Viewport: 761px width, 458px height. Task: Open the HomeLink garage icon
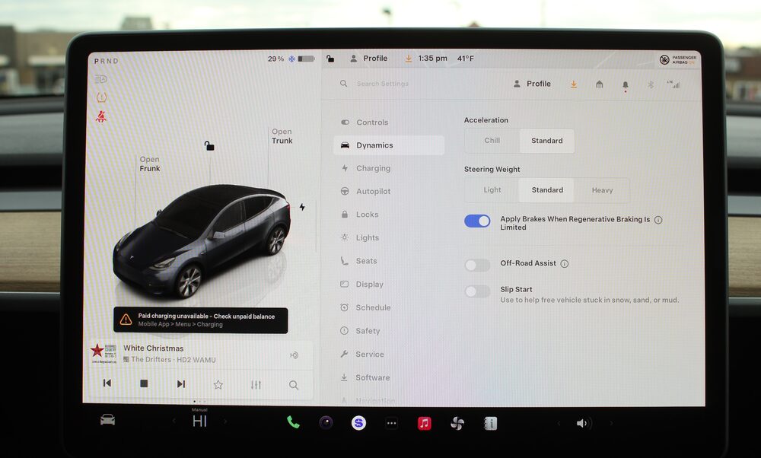pos(600,84)
